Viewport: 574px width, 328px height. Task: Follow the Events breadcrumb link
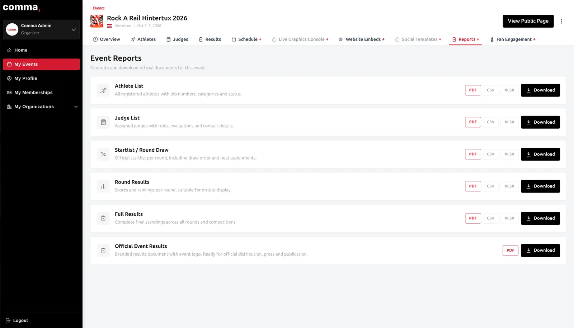(99, 8)
